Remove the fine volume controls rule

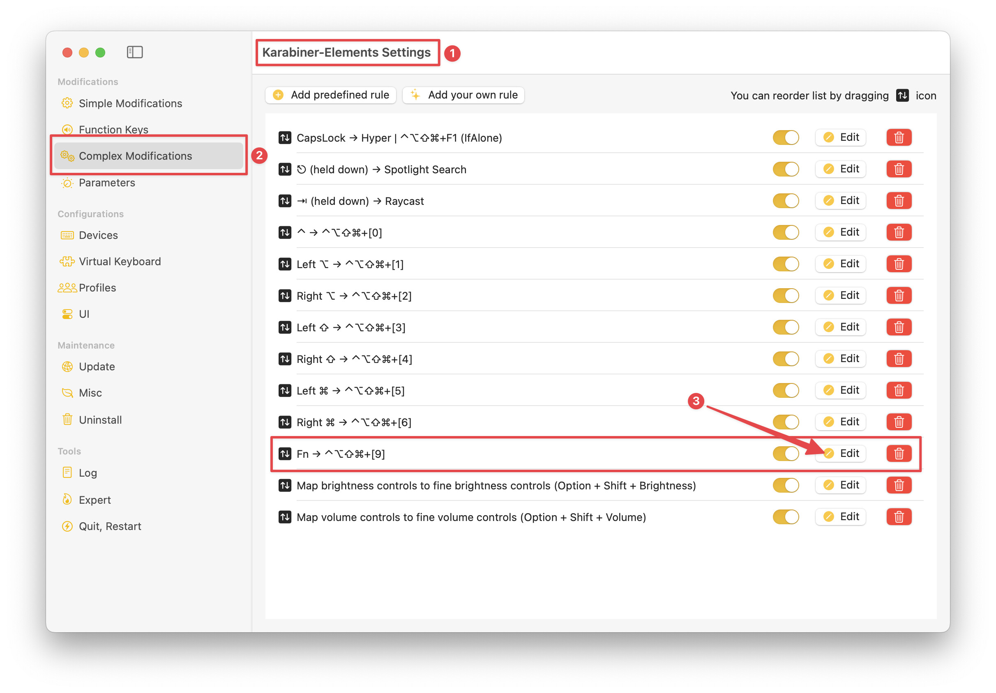coord(898,516)
